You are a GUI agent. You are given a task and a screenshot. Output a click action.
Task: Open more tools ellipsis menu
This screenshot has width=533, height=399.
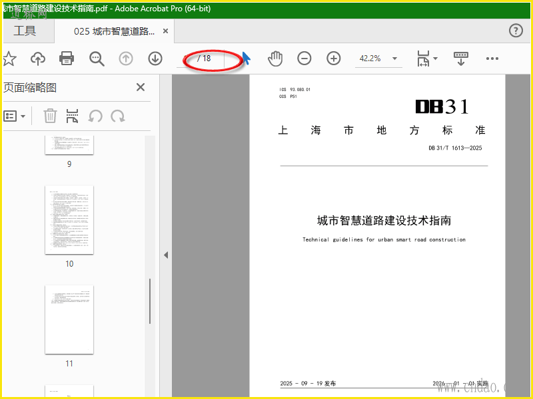[x=492, y=59]
